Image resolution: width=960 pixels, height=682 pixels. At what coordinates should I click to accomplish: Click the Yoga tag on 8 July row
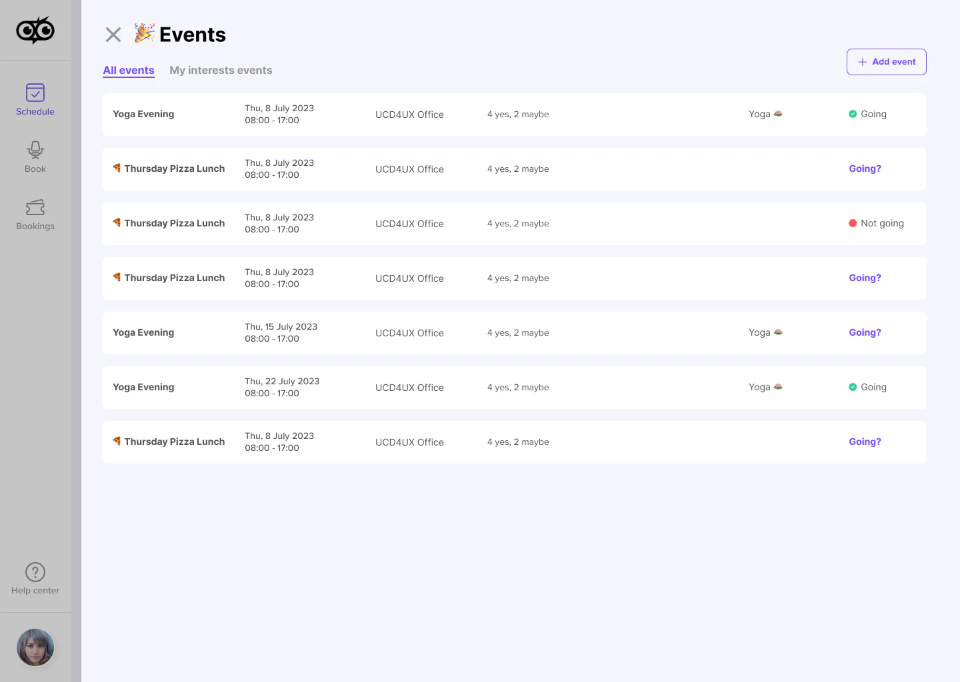click(x=765, y=114)
